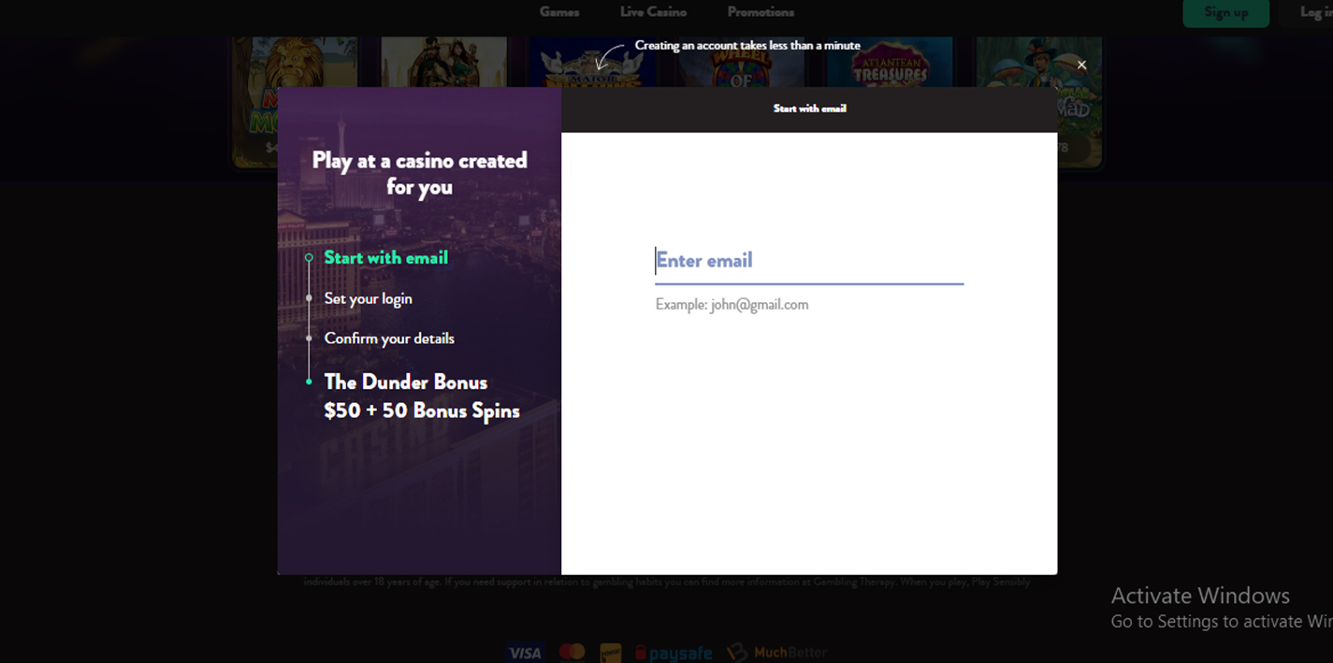Click the "Play at a casino created for you" heading

point(419,173)
